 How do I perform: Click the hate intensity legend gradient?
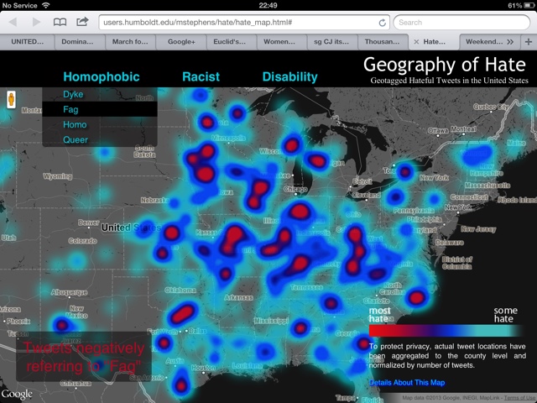(x=446, y=331)
